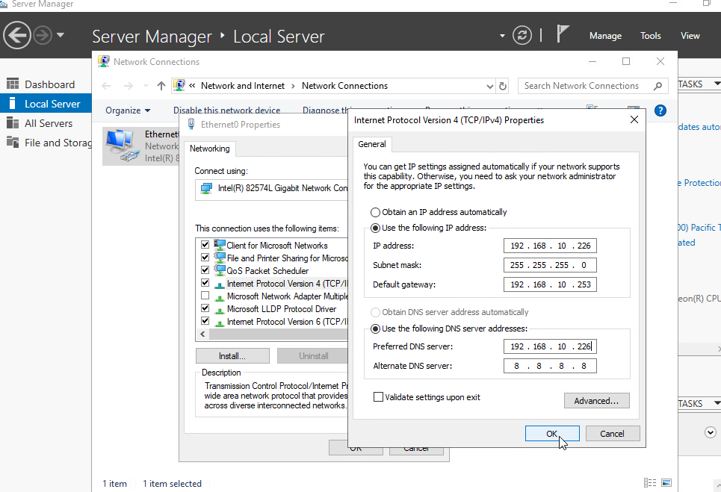
Task: Toggle File and Printer Sharing checkbox
Action: click(x=205, y=258)
